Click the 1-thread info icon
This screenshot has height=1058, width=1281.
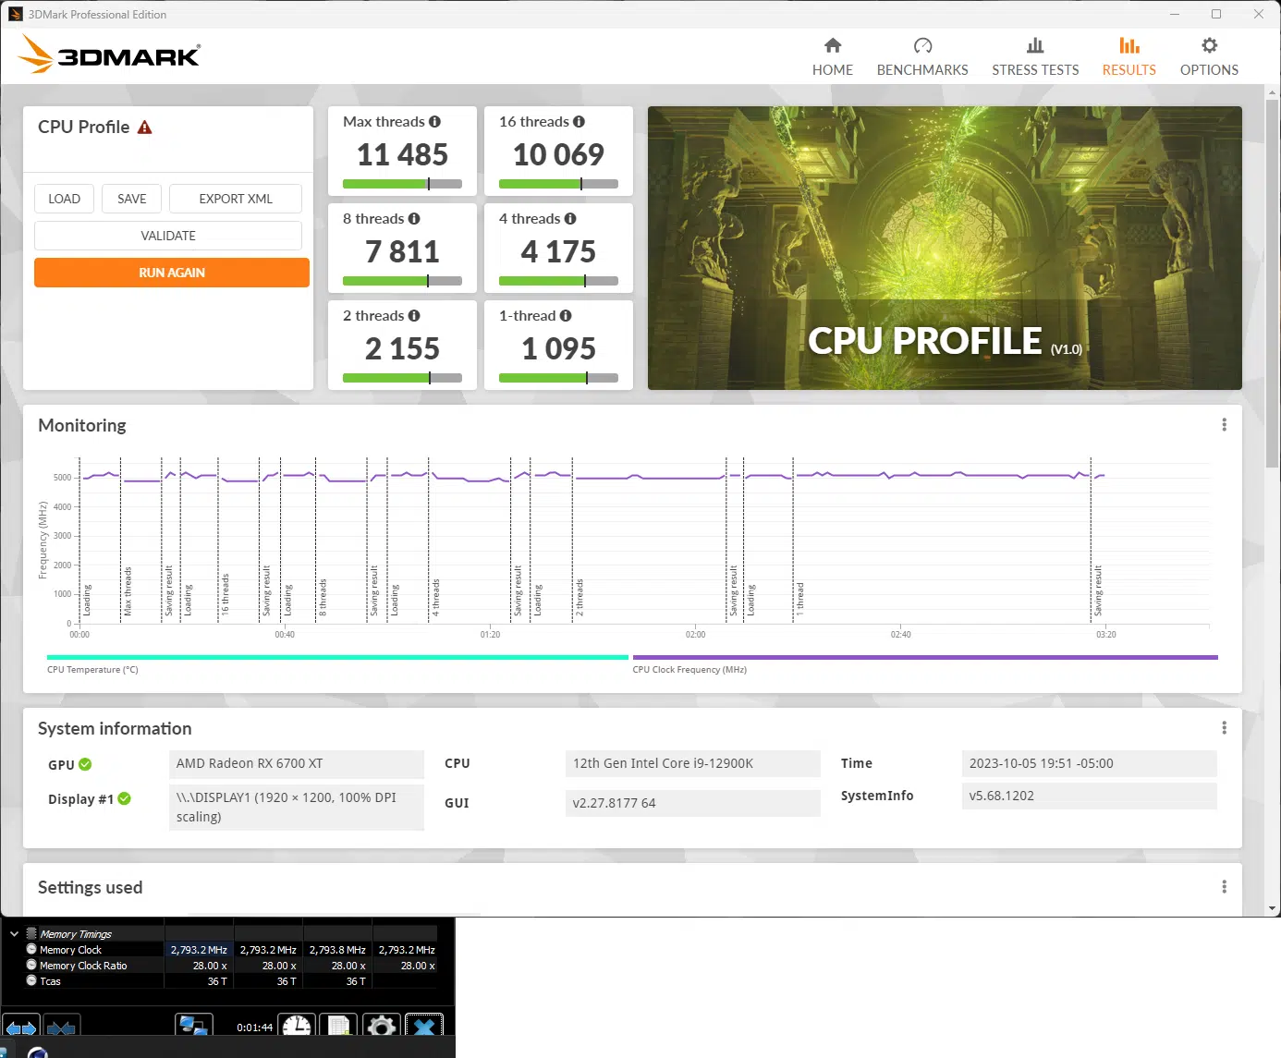pyautogui.click(x=566, y=316)
